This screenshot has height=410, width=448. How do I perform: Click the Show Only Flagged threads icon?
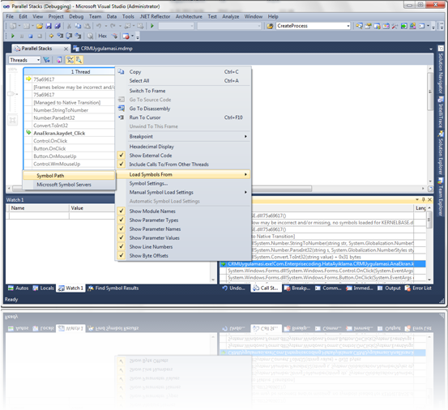click(46, 60)
